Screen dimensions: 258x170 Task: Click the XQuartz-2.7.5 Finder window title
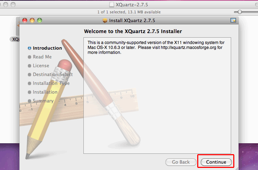[132, 5]
